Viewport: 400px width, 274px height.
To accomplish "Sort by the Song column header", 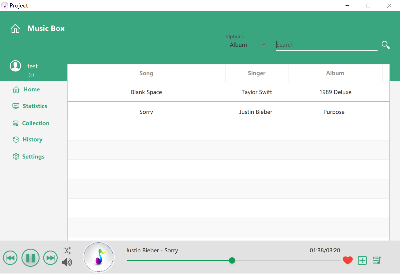I will coord(146,73).
